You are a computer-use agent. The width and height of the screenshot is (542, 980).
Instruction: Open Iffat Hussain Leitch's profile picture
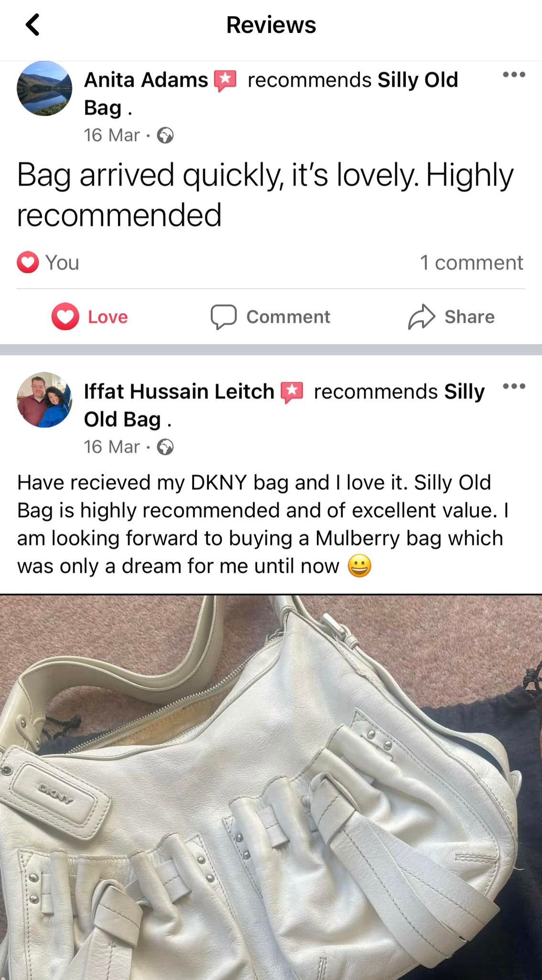[x=44, y=400]
